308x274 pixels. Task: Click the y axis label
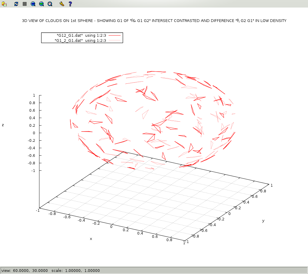point(263,221)
